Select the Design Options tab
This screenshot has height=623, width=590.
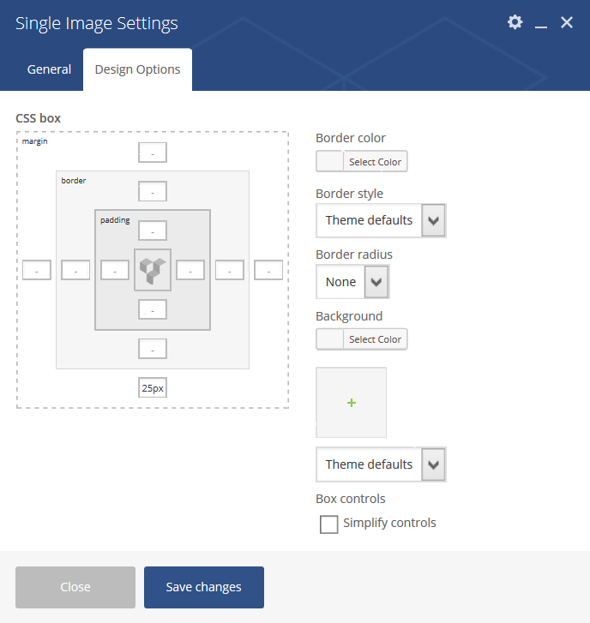click(x=137, y=69)
